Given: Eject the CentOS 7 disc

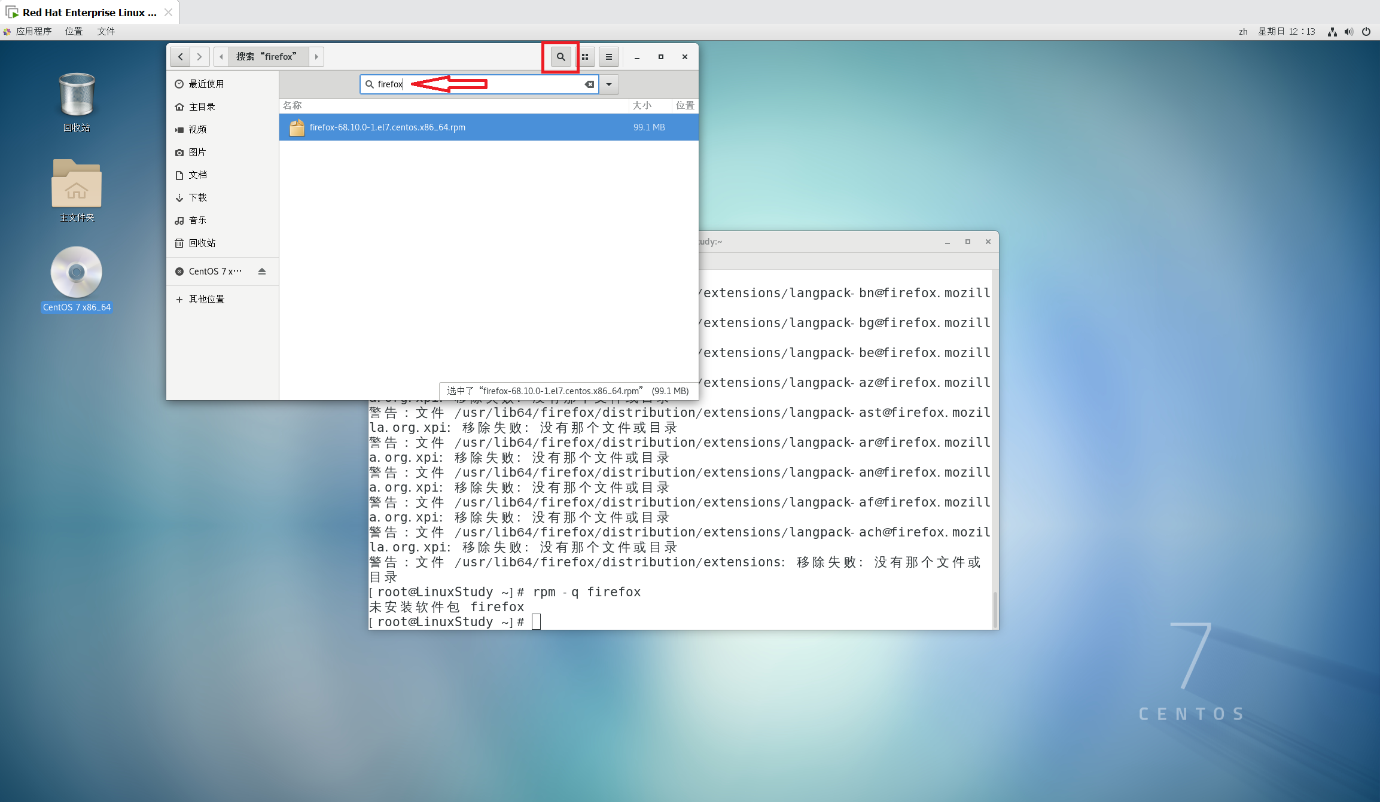Looking at the screenshot, I should [x=262, y=272].
